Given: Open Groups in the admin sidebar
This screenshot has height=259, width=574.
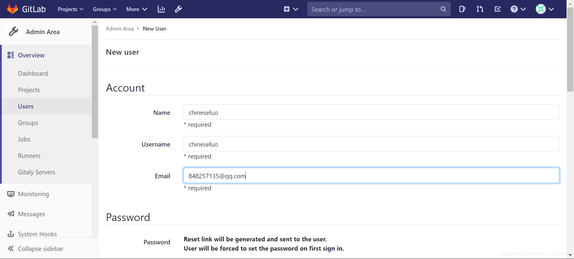Looking at the screenshot, I should click(28, 123).
